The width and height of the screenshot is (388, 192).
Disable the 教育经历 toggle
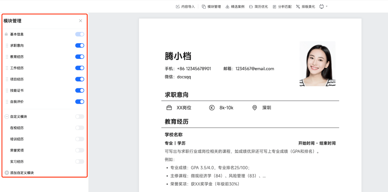[79, 57]
